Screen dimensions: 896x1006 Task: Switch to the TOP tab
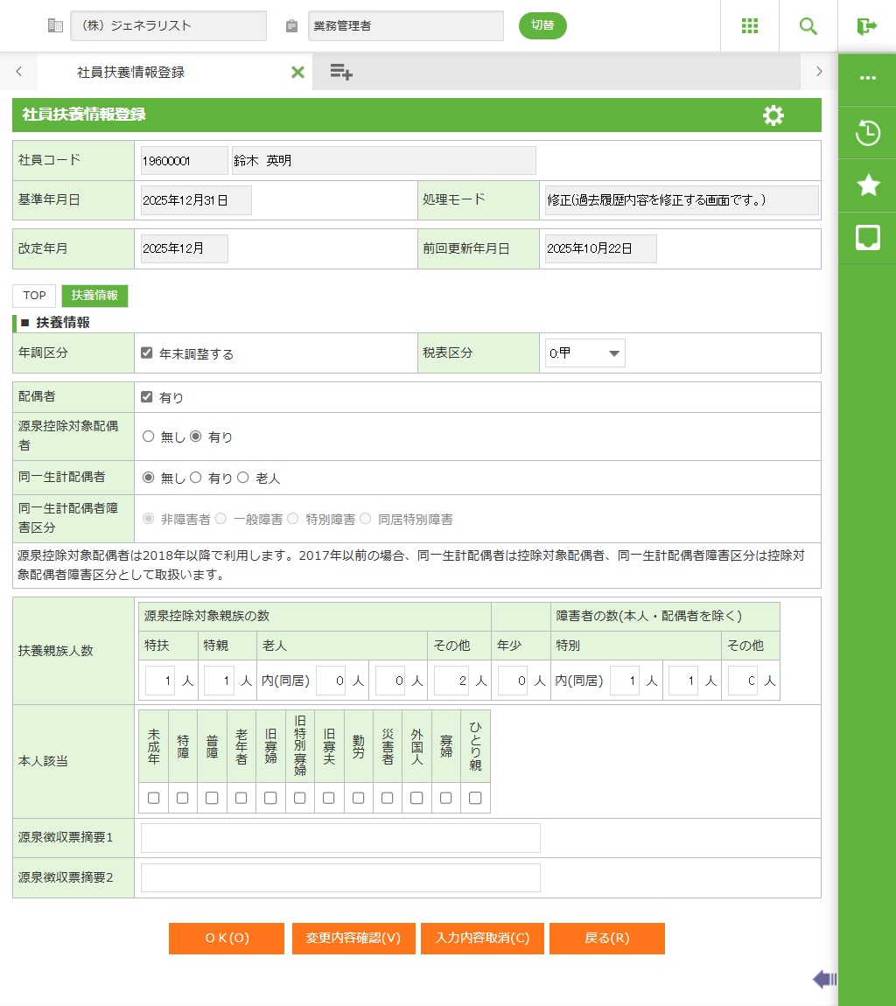(x=34, y=296)
